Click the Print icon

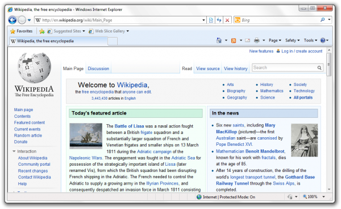[257, 40]
